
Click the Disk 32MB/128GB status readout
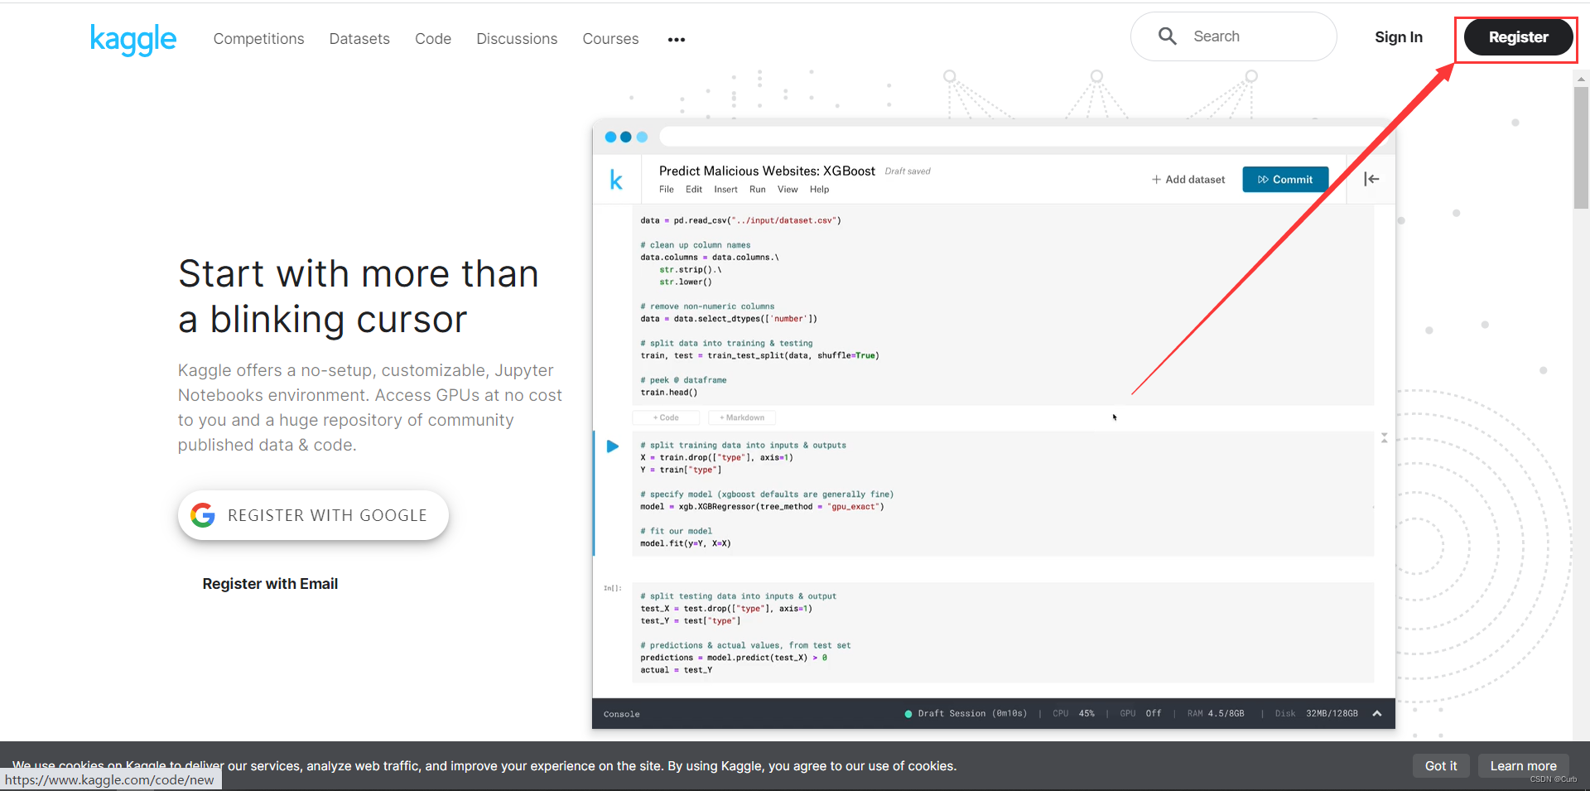coord(1317,713)
